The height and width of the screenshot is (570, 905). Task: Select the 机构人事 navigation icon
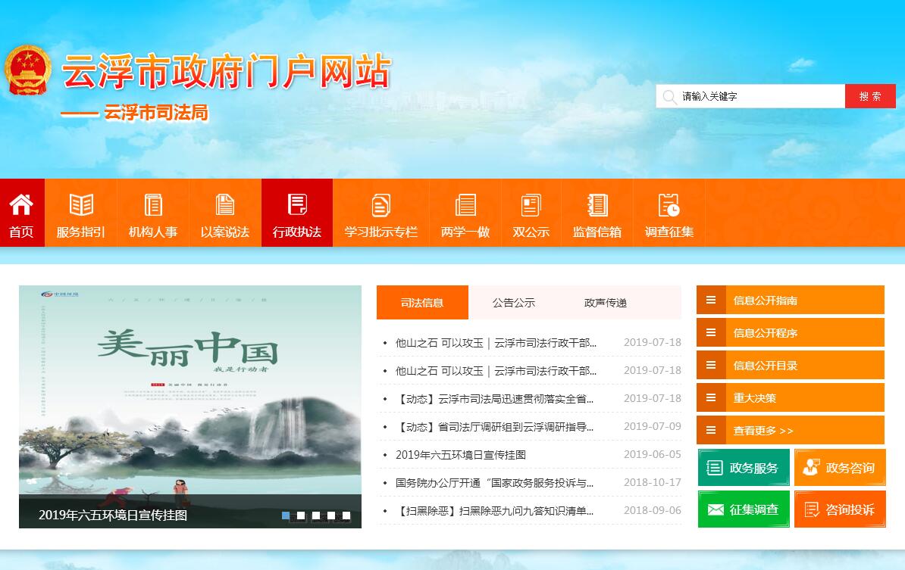[x=153, y=204]
